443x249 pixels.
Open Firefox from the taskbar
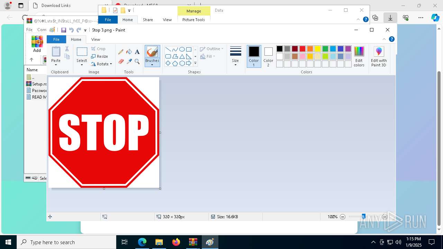pyautogui.click(x=176, y=242)
